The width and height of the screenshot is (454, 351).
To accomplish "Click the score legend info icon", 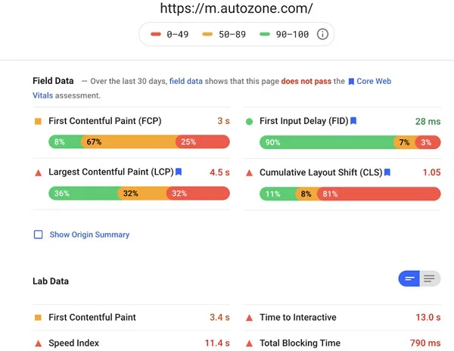I will coord(322,34).
